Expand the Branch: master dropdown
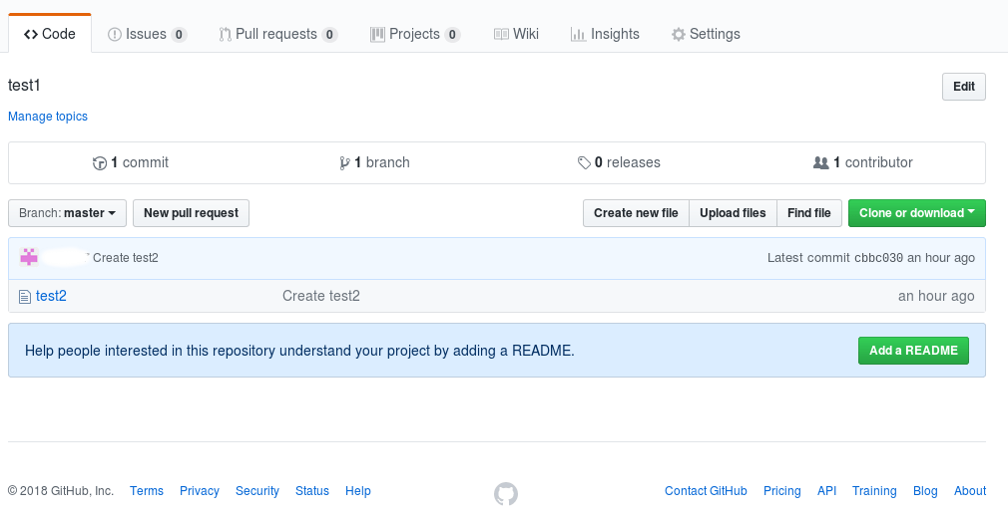The height and width of the screenshot is (515, 1008). pos(68,213)
